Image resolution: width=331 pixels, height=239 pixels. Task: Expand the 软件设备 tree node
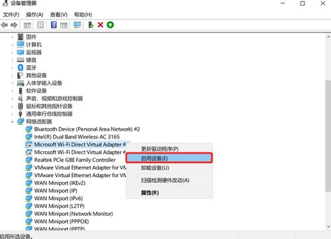[x=13, y=91]
